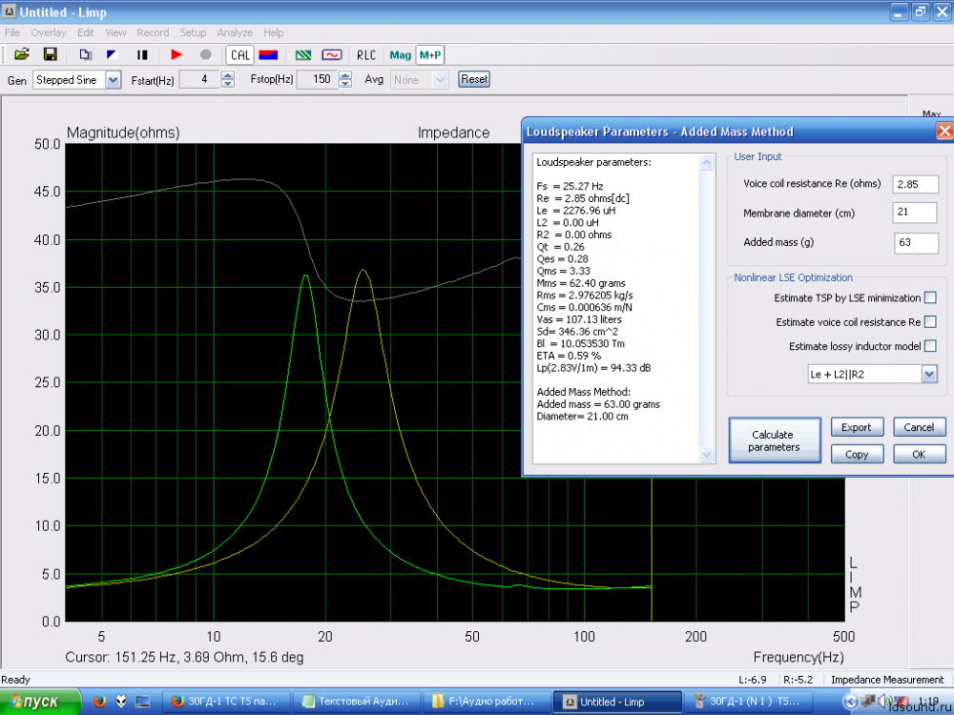The height and width of the screenshot is (715, 954).
Task: Click the save floppy disk icon
Action: [x=51, y=54]
